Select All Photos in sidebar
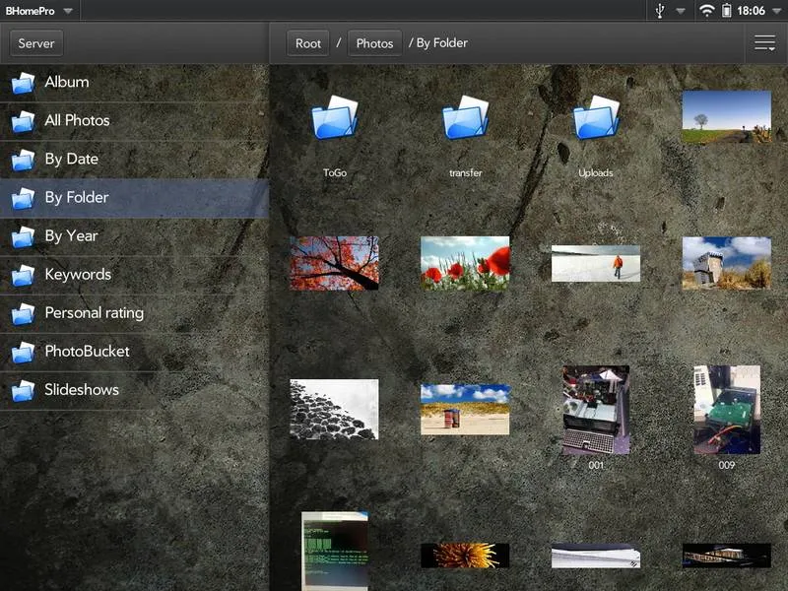This screenshot has height=591, width=788. point(77,120)
